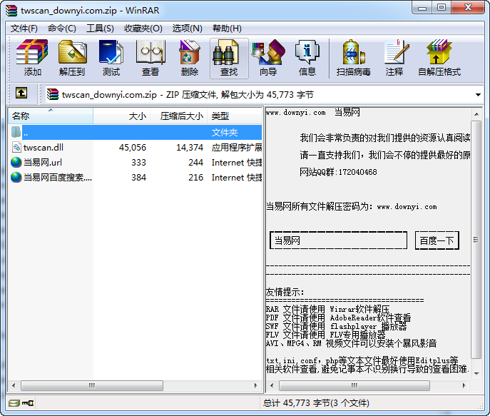Click the 删除 (Delete) toolbar icon
The width and height of the screenshot is (490, 416).
[x=190, y=52]
